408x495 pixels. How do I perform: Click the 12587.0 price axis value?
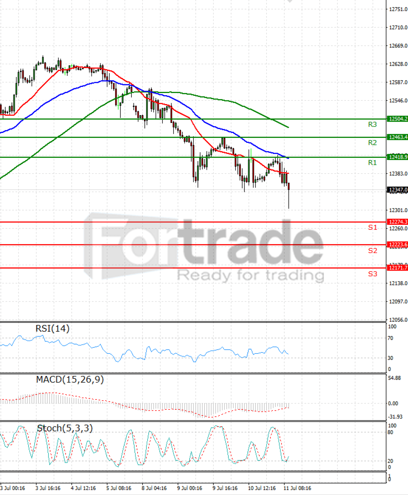(x=398, y=82)
